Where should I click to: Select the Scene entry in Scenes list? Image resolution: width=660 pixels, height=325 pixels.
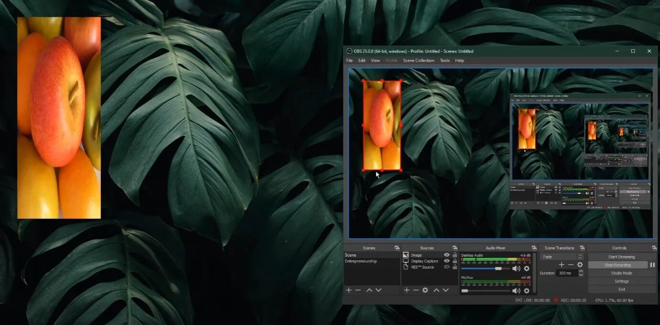[372, 255]
